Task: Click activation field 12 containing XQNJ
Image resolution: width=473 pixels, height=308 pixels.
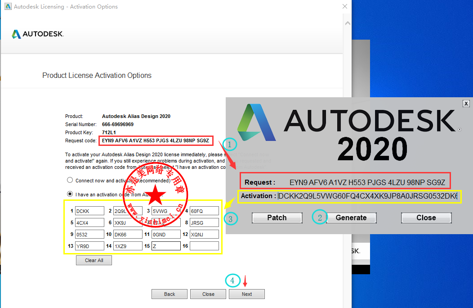Action: [x=204, y=234]
